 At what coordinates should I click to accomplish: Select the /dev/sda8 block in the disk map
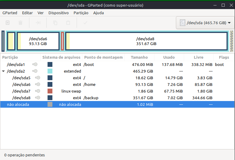pyautogui.click(x=146, y=41)
